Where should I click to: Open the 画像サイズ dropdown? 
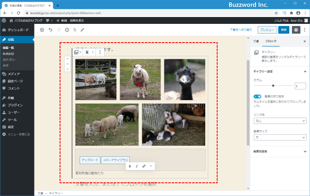[x=279, y=138]
